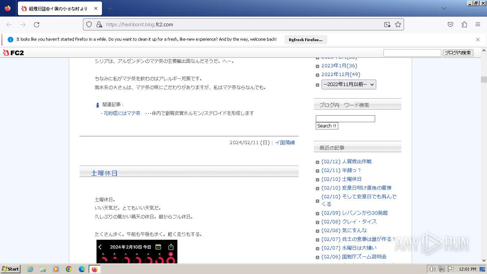Open the Firefox application menu
Screen dimensions: 487x274
478,24
